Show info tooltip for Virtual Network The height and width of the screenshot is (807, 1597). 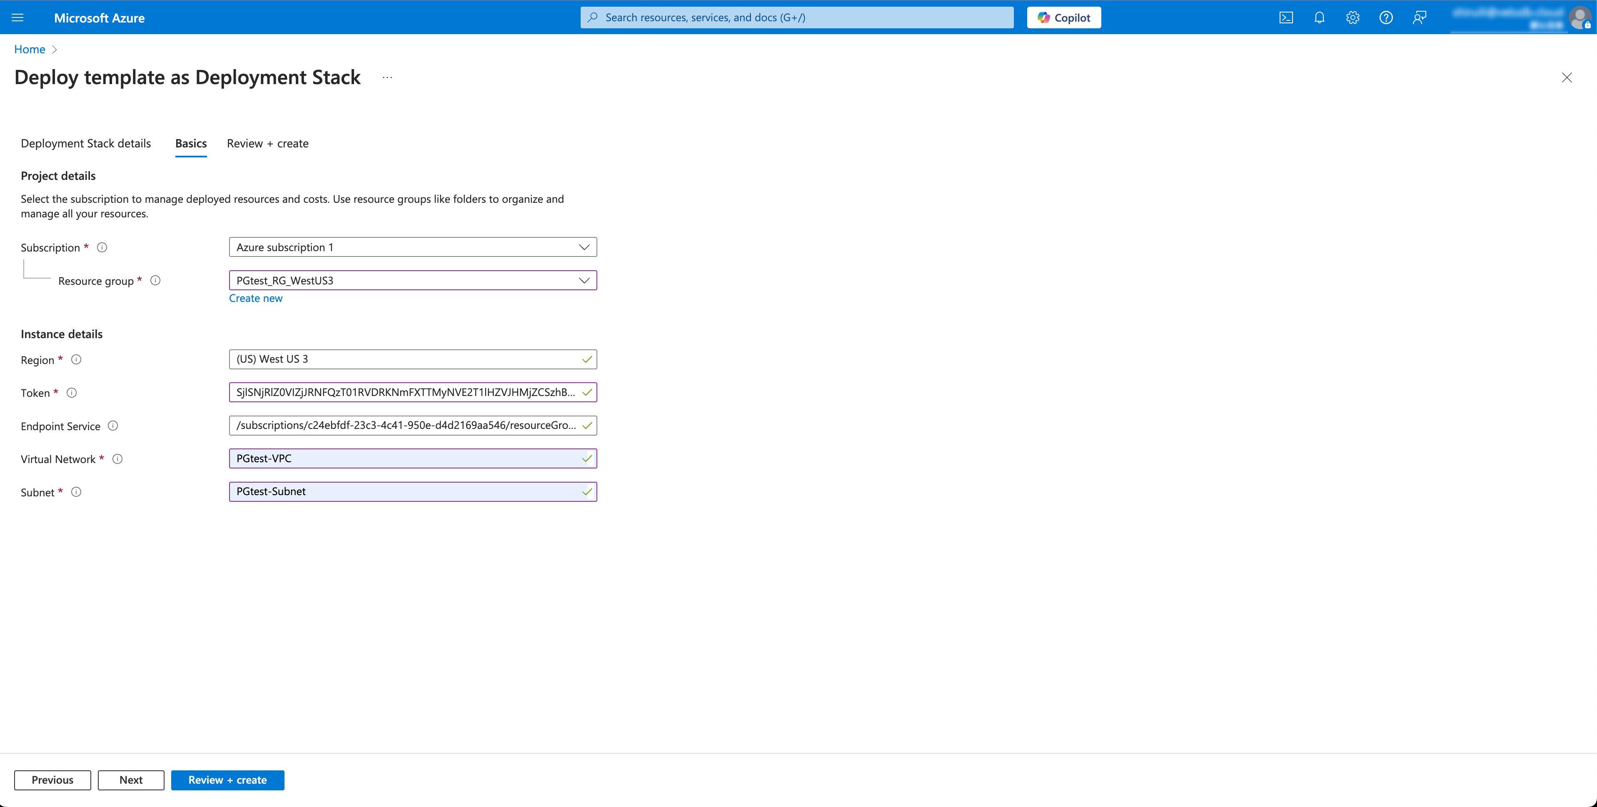(117, 459)
